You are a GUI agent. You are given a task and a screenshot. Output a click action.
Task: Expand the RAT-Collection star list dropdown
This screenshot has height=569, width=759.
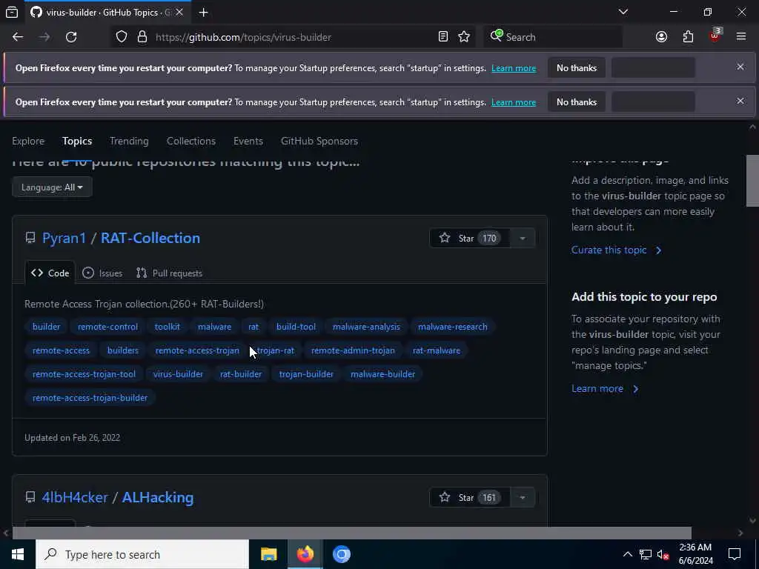(523, 238)
